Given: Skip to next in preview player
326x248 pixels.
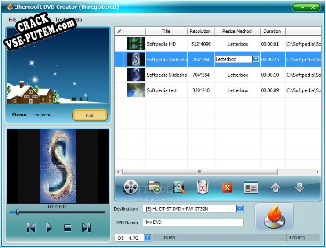Looking at the screenshot, I should point(86,227).
